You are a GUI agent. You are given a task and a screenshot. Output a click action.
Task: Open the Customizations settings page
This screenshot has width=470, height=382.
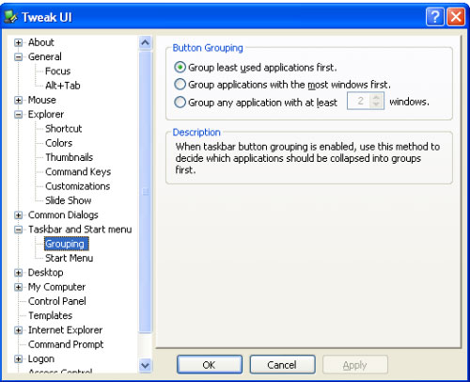click(x=78, y=186)
